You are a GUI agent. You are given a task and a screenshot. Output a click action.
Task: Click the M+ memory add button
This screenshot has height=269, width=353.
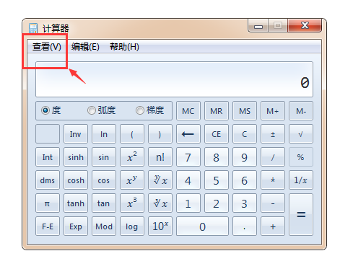coord(273,111)
